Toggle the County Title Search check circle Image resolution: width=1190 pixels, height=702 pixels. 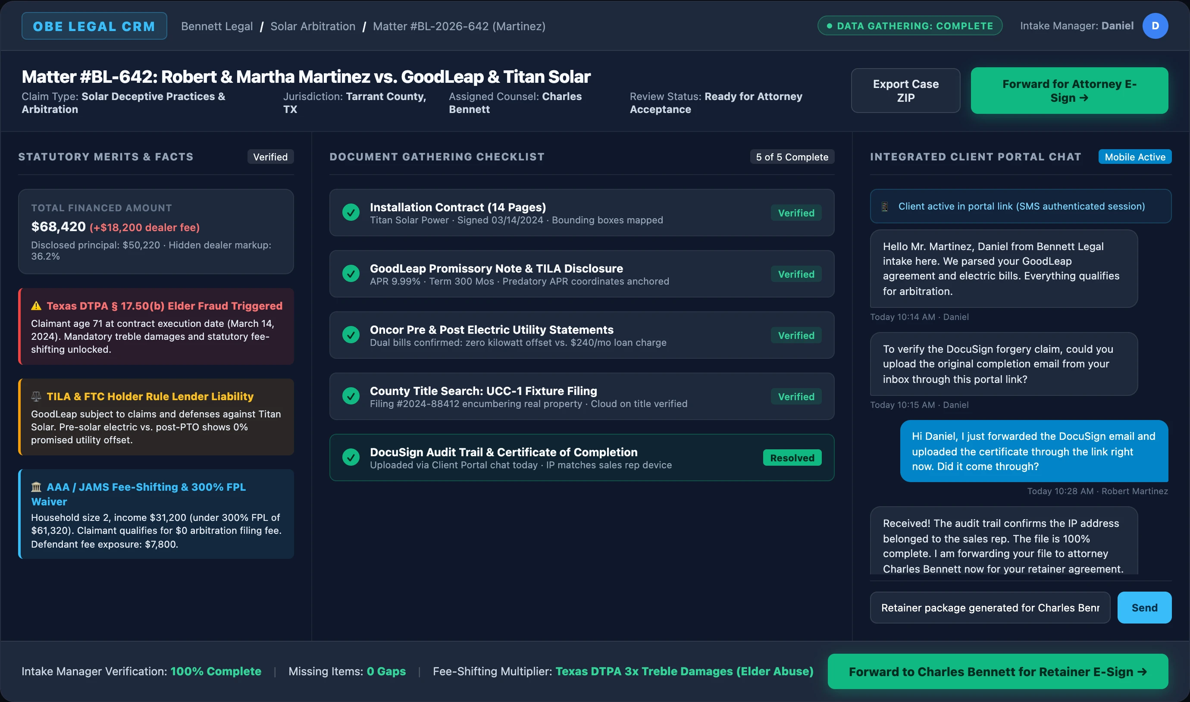pos(351,396)
